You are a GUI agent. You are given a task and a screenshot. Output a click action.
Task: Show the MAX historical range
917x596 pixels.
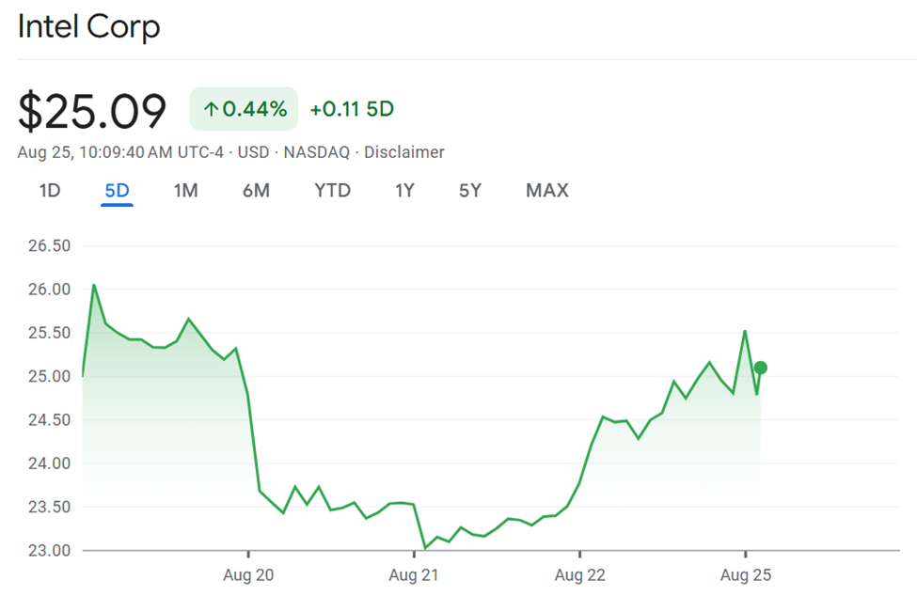click(546, 190)
